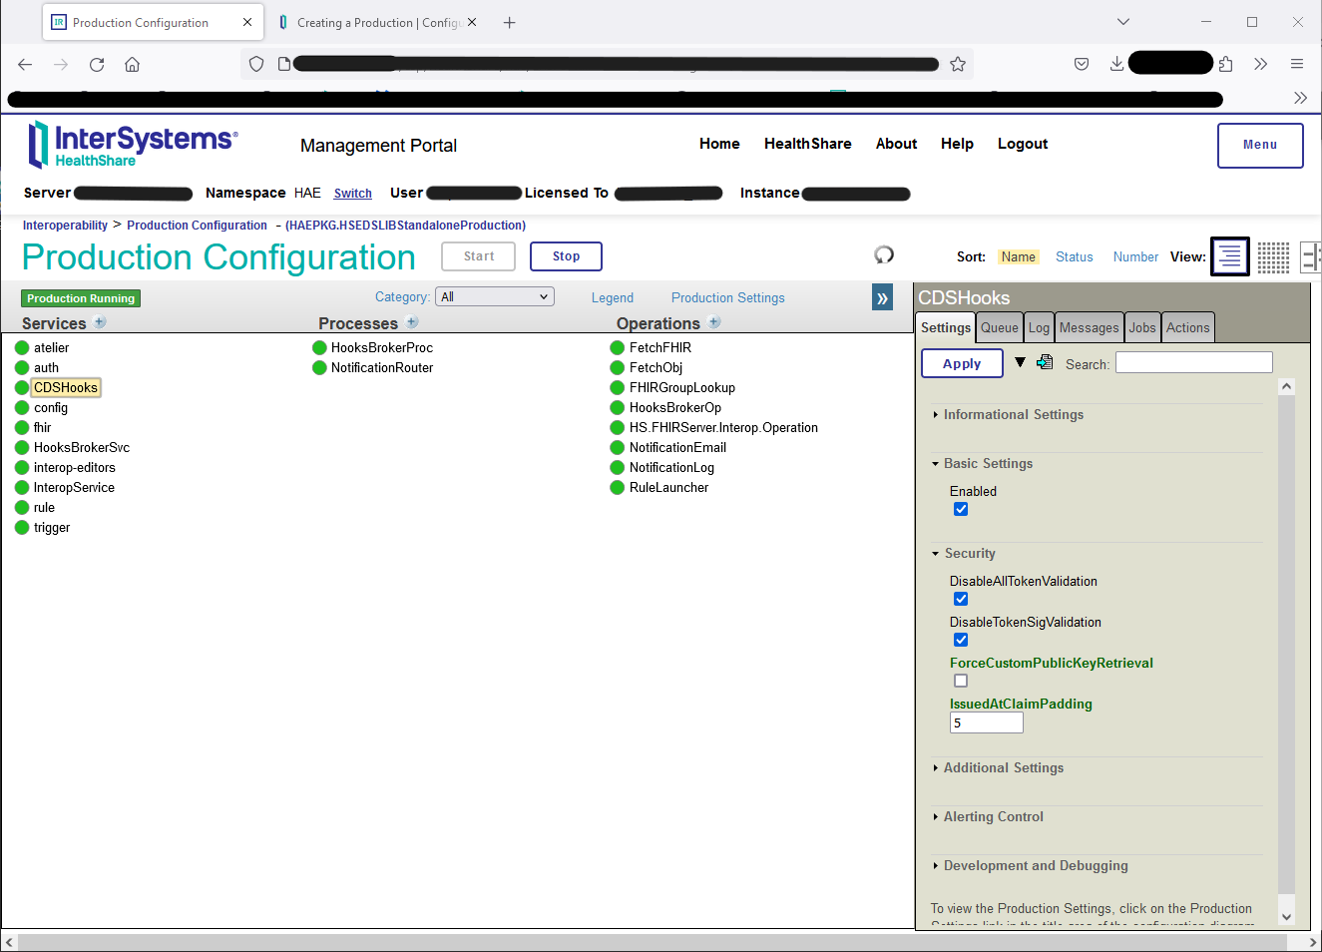The image size is (1322, 952).
Task: Uncheck the Enabled checkbox
Action: [961, 509]
